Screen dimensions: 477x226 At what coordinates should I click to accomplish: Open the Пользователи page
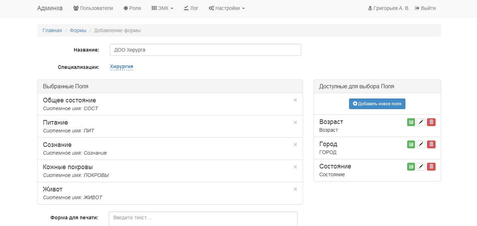click(93, 8)
